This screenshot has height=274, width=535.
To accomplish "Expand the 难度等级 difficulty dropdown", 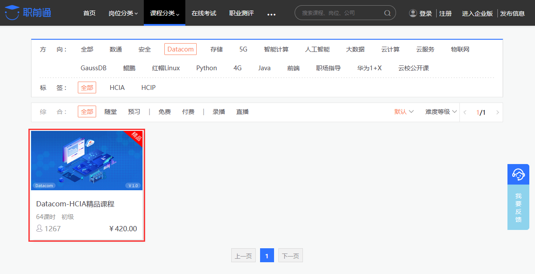I will 440,112.
